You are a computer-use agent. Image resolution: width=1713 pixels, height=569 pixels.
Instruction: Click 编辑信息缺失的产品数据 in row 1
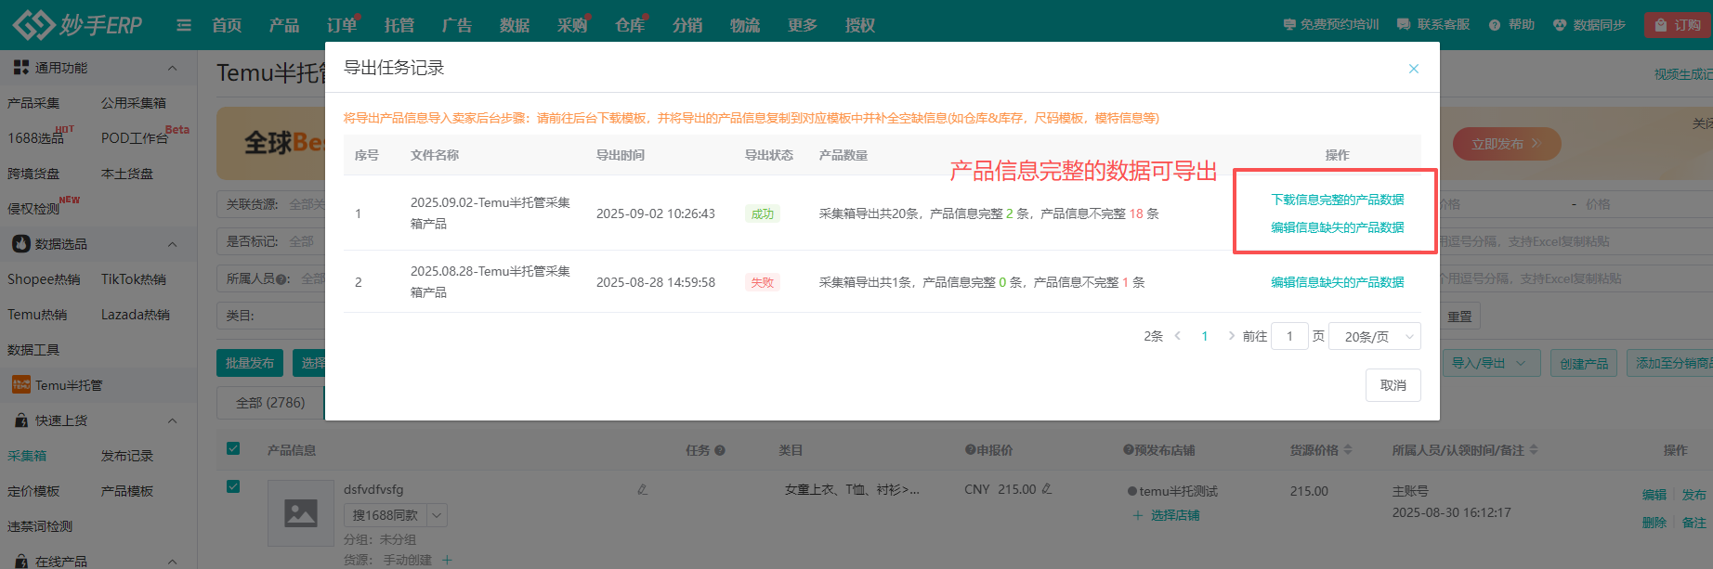pyautogui.click(x=1338, y=227)
